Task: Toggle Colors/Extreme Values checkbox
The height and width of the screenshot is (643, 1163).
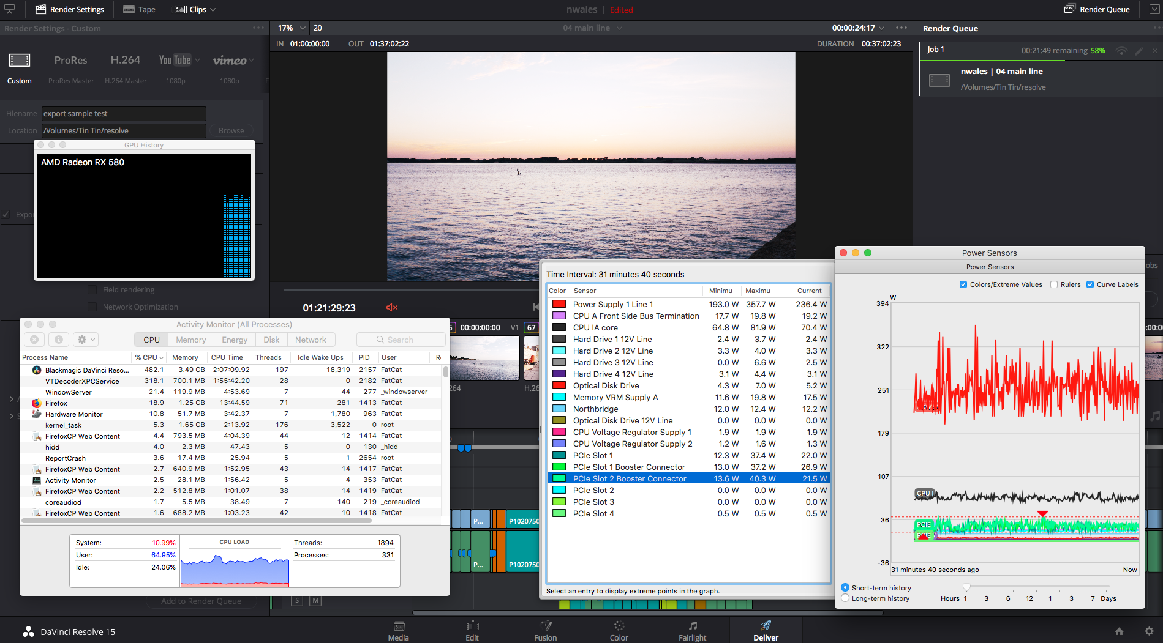Action: pos(963,284)
